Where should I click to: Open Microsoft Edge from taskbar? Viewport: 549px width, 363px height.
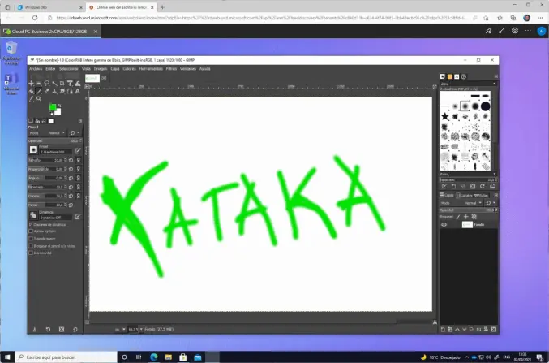tap(154, 357)
